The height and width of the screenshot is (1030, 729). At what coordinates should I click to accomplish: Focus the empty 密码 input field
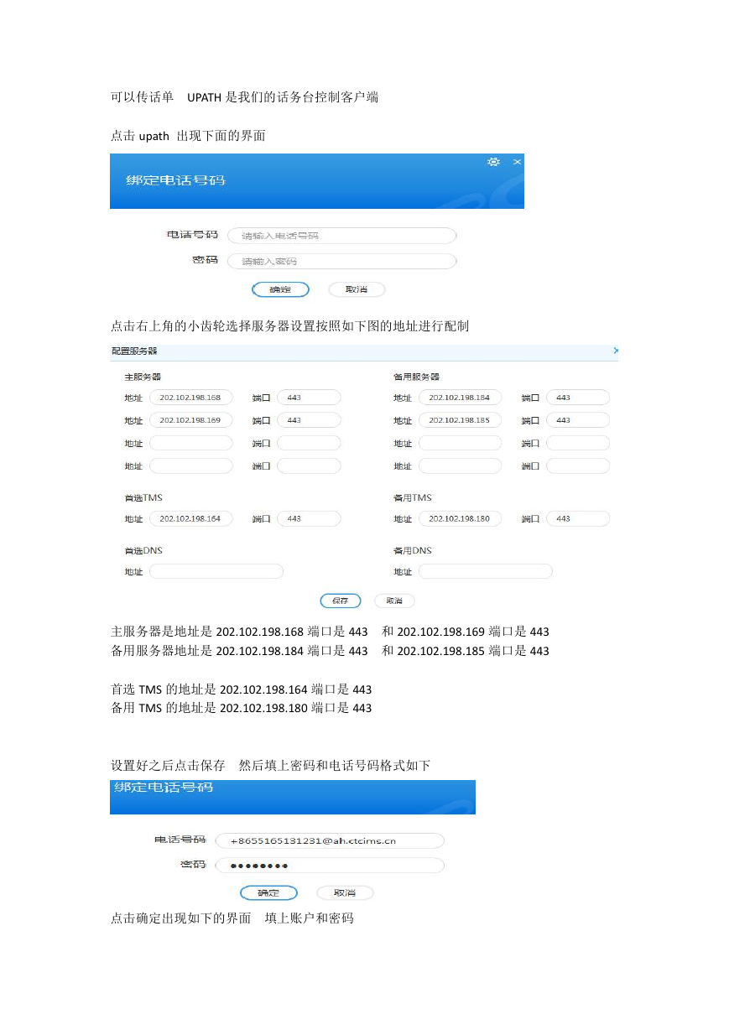[342, 261]
